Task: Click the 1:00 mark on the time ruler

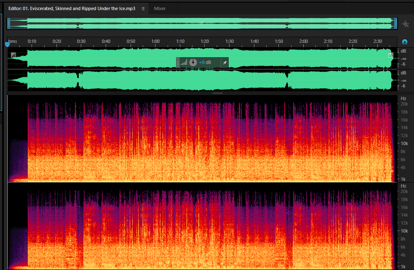Action: (x=155, y=41)
